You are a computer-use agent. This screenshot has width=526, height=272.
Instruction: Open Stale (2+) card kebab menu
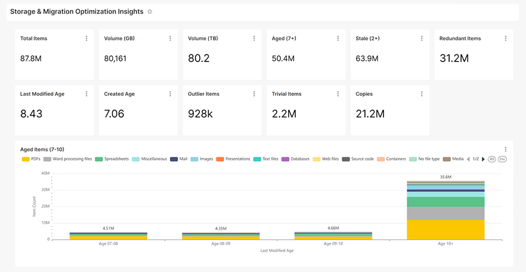[421, 38]
